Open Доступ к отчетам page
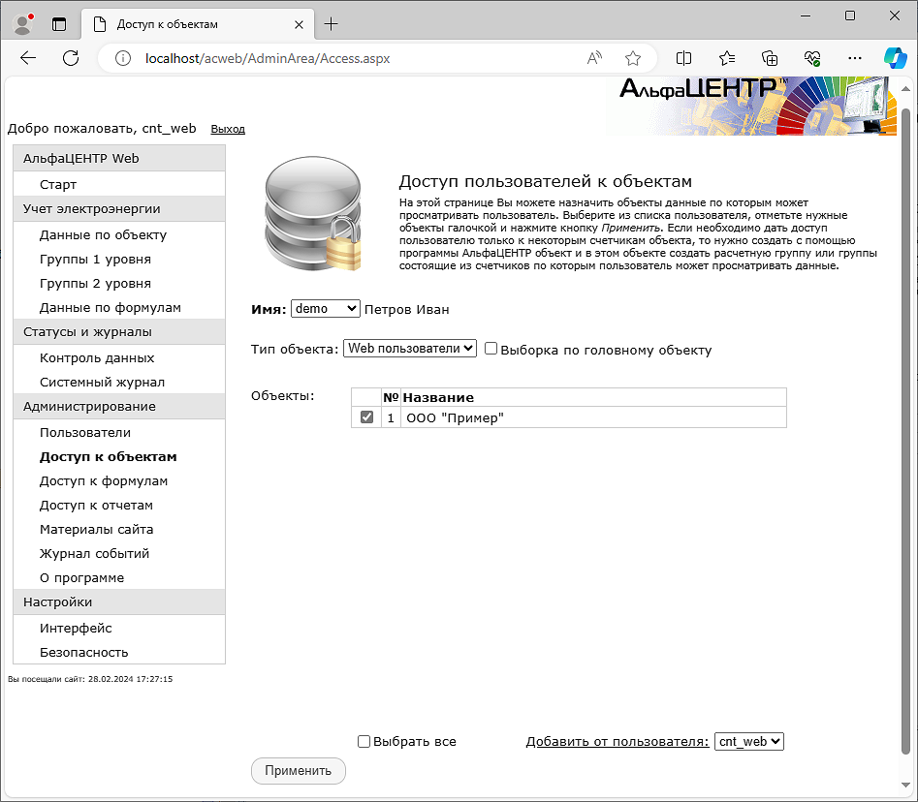Image resolution: width=918 pixels, height=802 pixels. click(x=97, y=505)
